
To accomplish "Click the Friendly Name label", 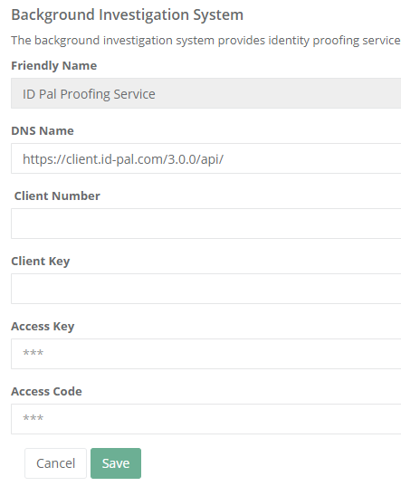I will 54,66.
